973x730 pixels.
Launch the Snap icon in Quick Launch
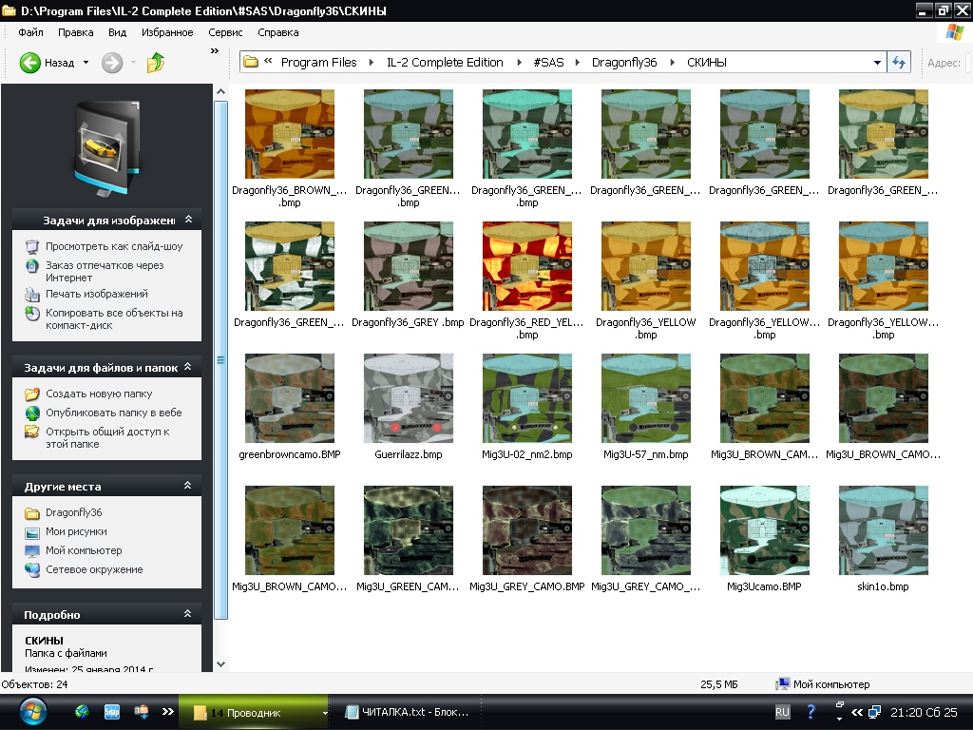pos(112,712)
